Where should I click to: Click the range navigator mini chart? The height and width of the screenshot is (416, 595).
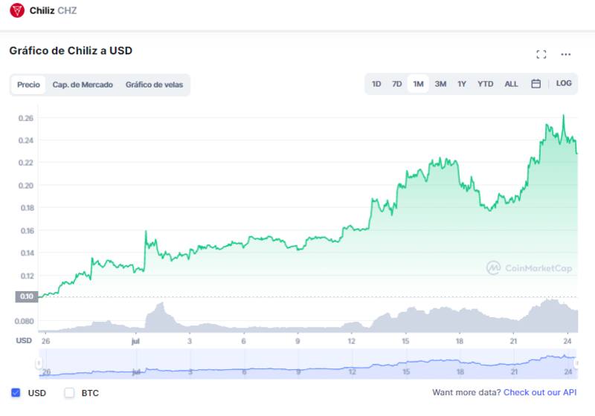tap(308, 364)
